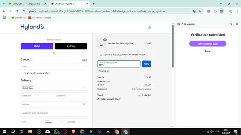Close the Verify Codes tab
241x135 pixels.
pos(45,4)
